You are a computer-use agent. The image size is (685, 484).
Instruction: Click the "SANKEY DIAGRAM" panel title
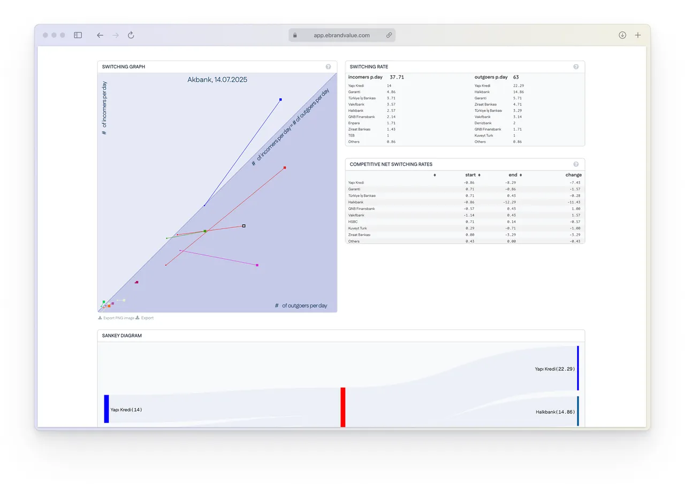(122, 336)
